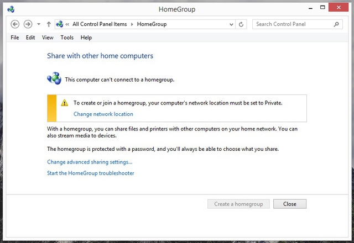Open the Help menu
Screen dimensions: 354x243
click(x=86, y=38)
